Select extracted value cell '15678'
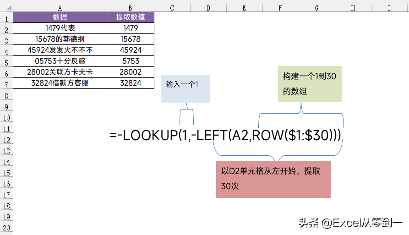This screenshot has width=409, height=235. coord(131,39)
